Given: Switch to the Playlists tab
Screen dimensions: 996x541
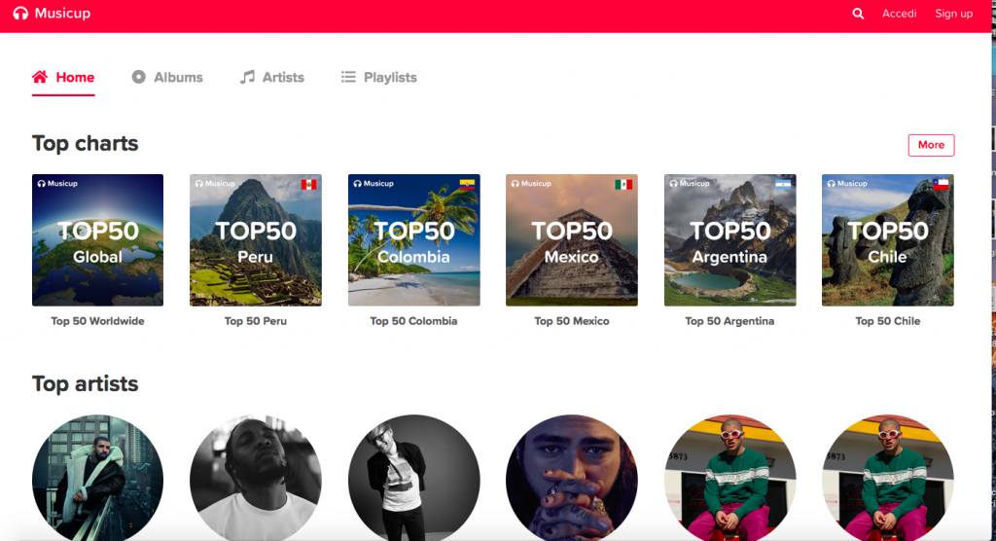Looking at the screenshot, I should point(390,77).
